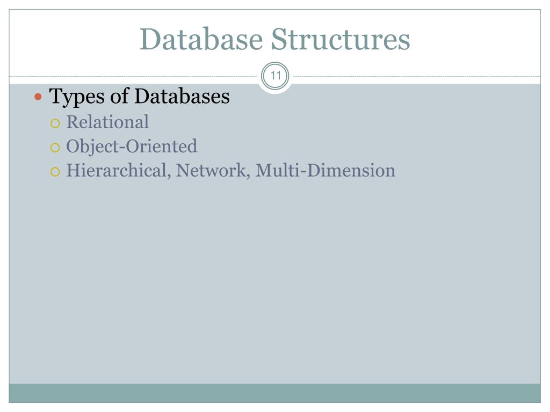Click the yellow ring bullet beside Hierarchical
This screenshot has height=412, width=550.
pos(55,172)
